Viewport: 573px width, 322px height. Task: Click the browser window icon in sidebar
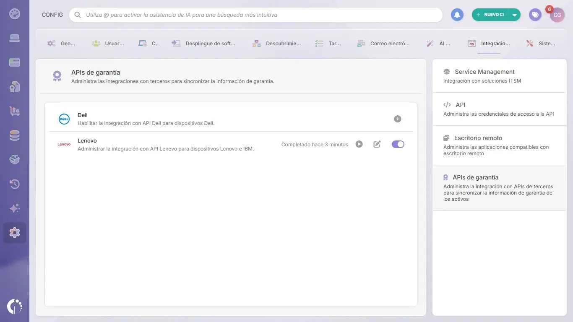[x=15, y=62]
